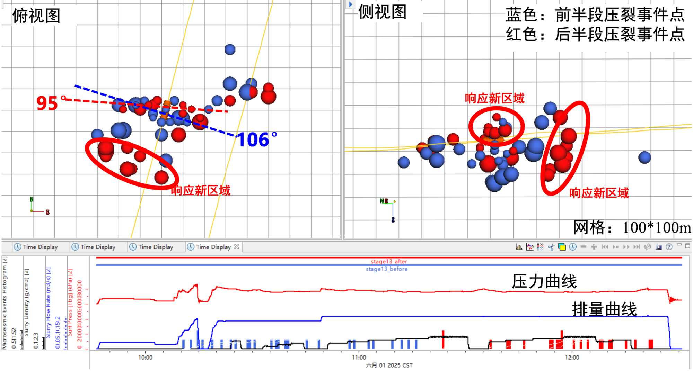Select the scissors cut tool
The height and width of the screenshot is (371, 693).
(551, 247)
